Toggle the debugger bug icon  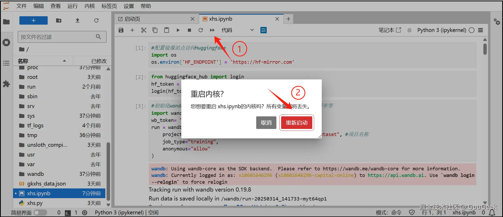coord(409,30)
